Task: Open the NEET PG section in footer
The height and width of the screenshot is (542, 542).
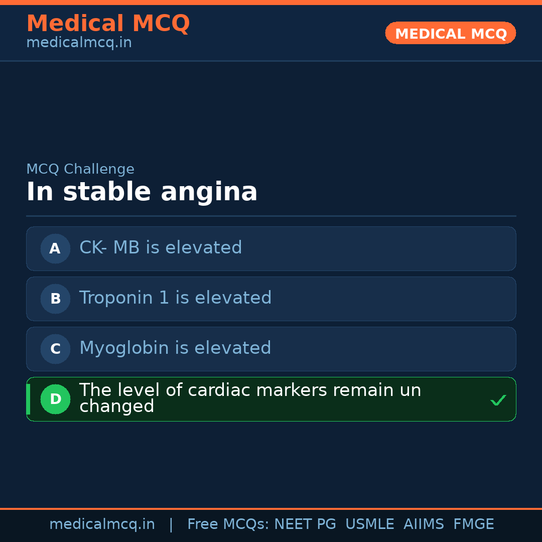Action: pos(305,524)
